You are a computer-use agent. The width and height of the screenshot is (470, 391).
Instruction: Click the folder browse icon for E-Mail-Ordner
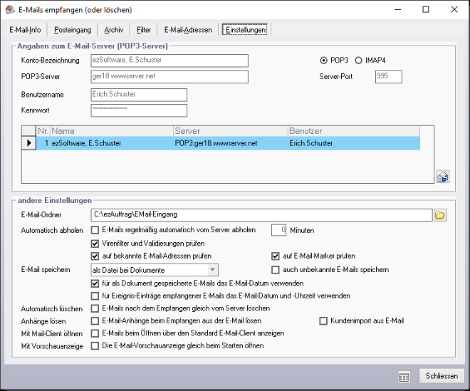[x=440, y=214]
